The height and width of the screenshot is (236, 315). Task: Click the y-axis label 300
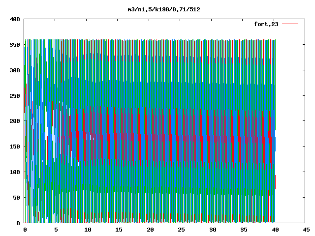pos(15,70)
